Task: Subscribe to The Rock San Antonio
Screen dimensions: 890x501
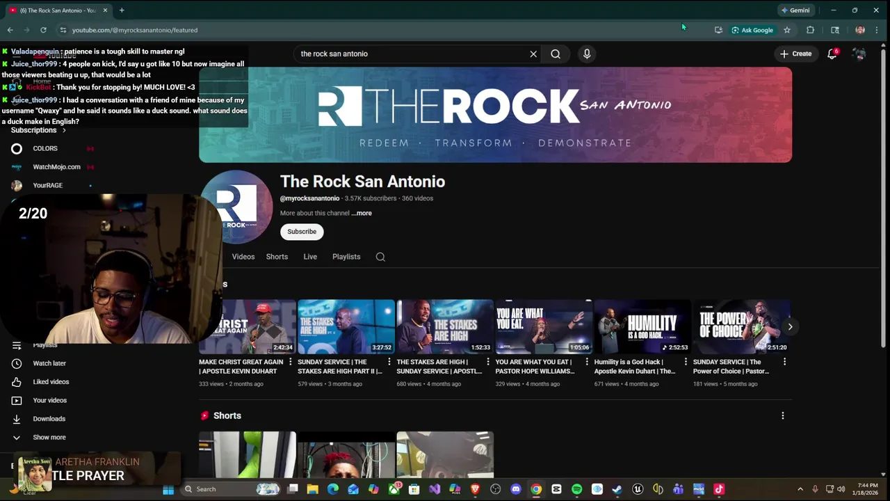Action: tap(302, 232)
